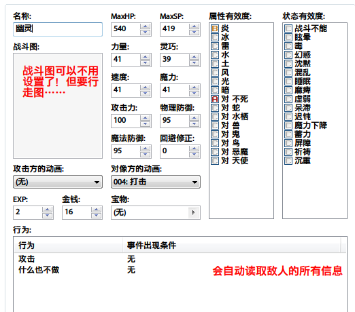Increase 金钱 gold value up arrow
Viewport: 355px width, 312px height.
[x=96, y=210]
